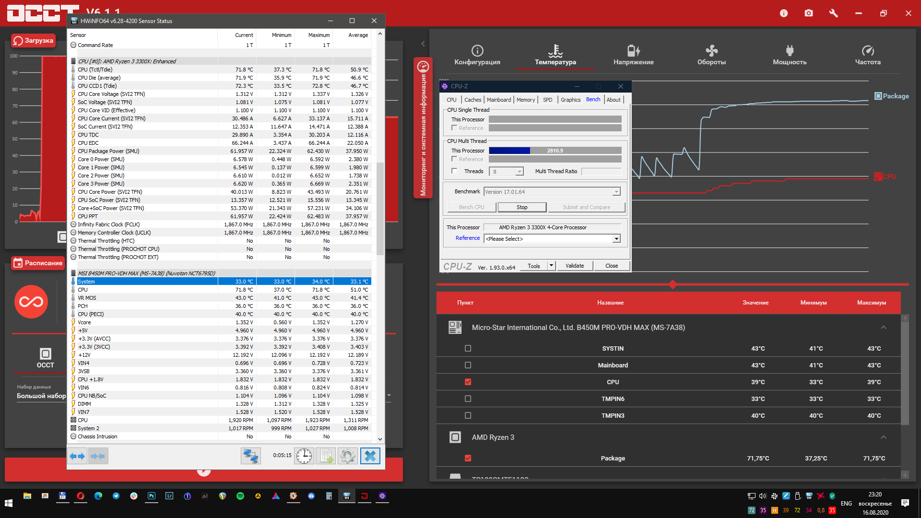
Task: Click the Validate button in CPU-Z
Action: coord(575,266)
